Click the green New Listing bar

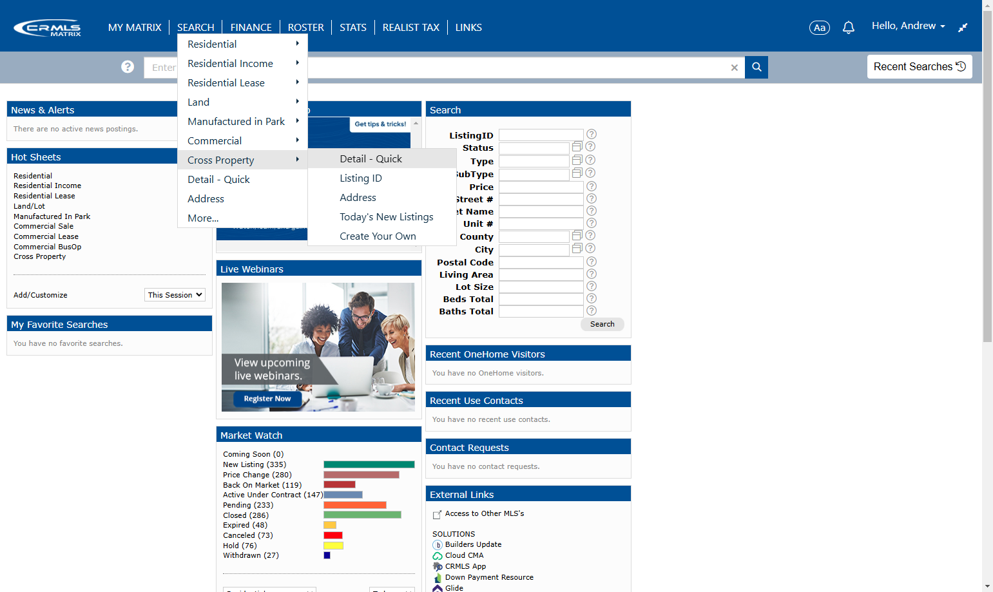pyautogui.click(x=369, y=464)
